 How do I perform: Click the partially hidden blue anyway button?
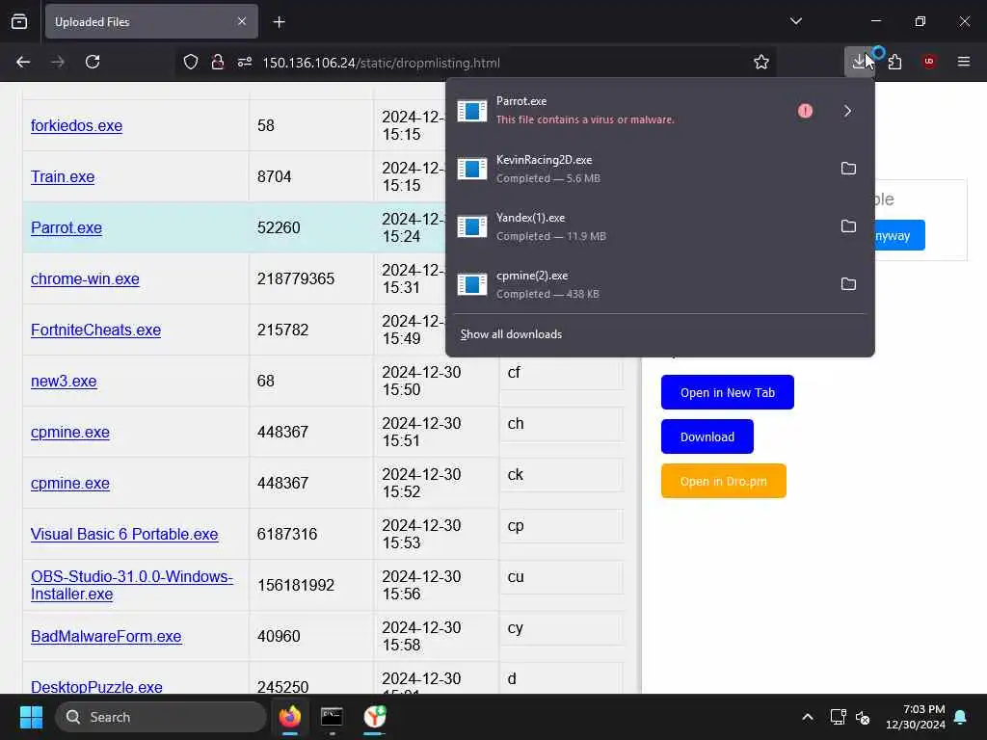coord(899,235)
